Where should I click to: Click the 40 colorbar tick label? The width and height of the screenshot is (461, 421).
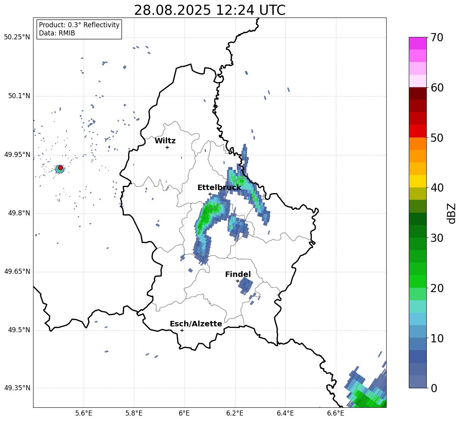tap(437, 188)
